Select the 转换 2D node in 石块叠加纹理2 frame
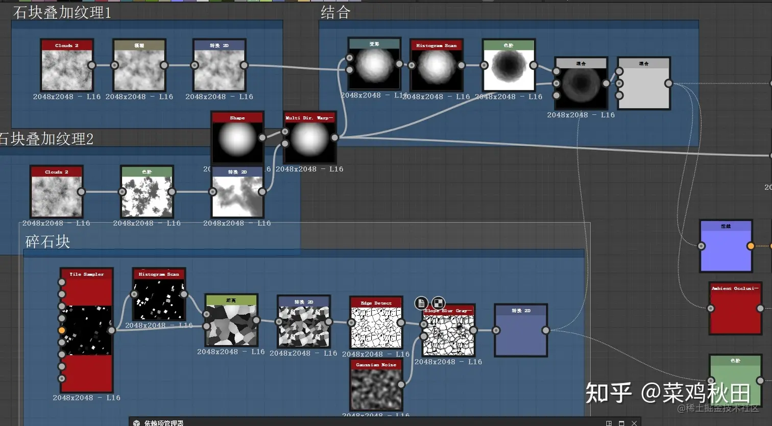This screenshot has width=772, height=426. (237, 192)
